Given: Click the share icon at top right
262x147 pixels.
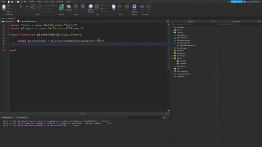Looking at the screenshot, I should tap(247, 2).
